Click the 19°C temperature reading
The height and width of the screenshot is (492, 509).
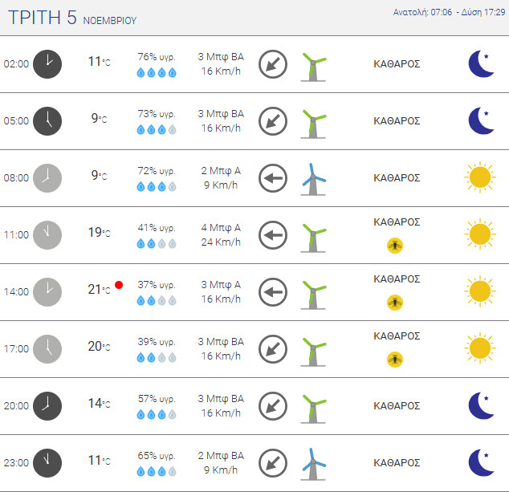click(x=99, y=233)
